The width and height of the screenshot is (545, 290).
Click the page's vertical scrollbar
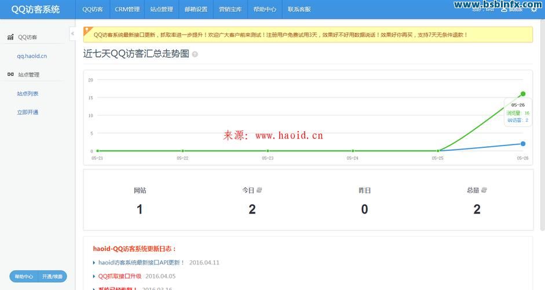point(543,125)
